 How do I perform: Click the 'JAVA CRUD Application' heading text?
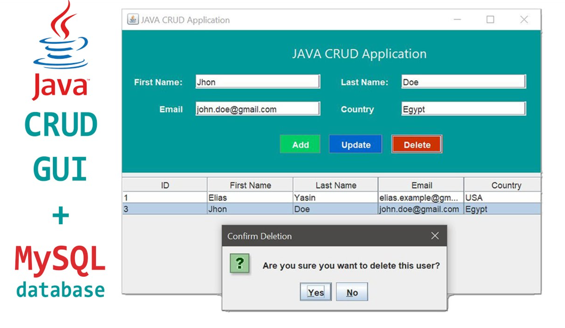point(359,54)
